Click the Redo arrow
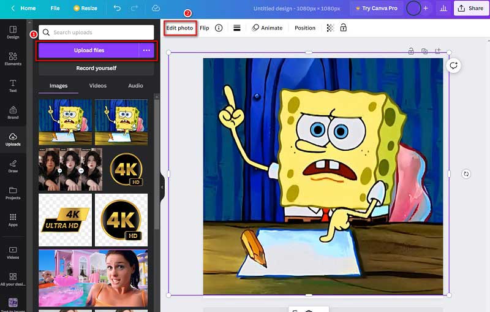 click(x=134, y=8)
